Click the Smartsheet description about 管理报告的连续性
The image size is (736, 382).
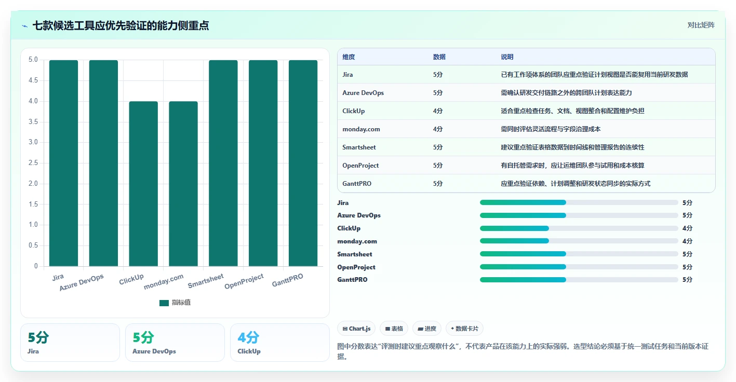pos(572,147)
